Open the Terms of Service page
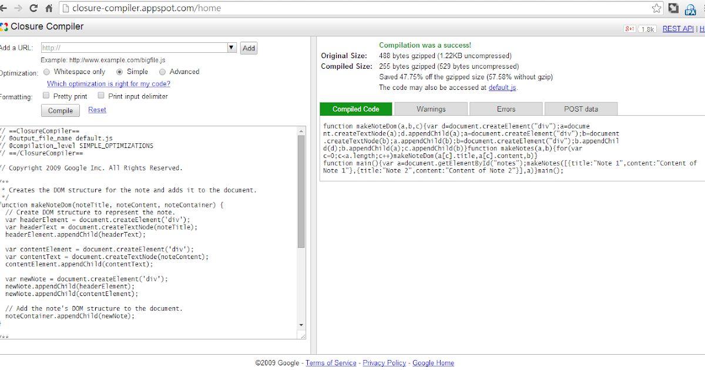This screenshot has height=370, width=705. [x=330, y=362]
